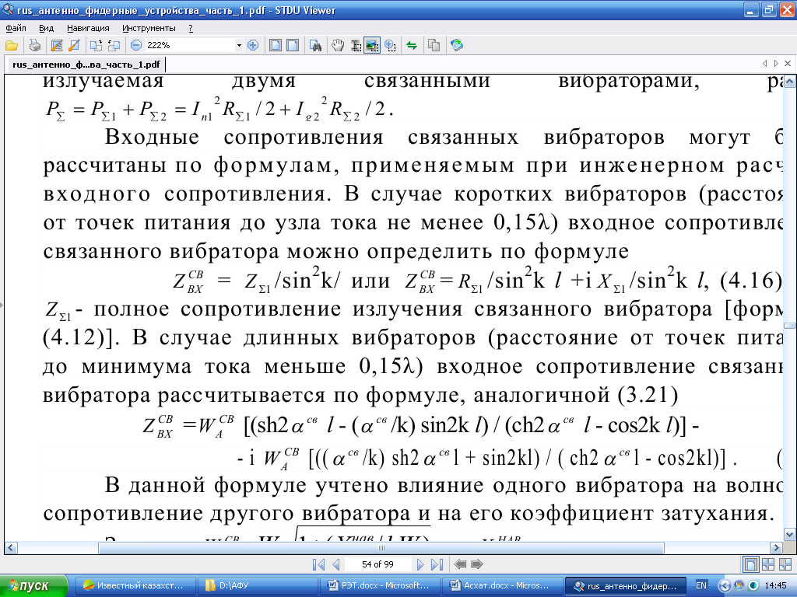Open search with the binoculars icon
Image resolution: width=797 pixels, height=597 pixels.
tap(316, 46)
